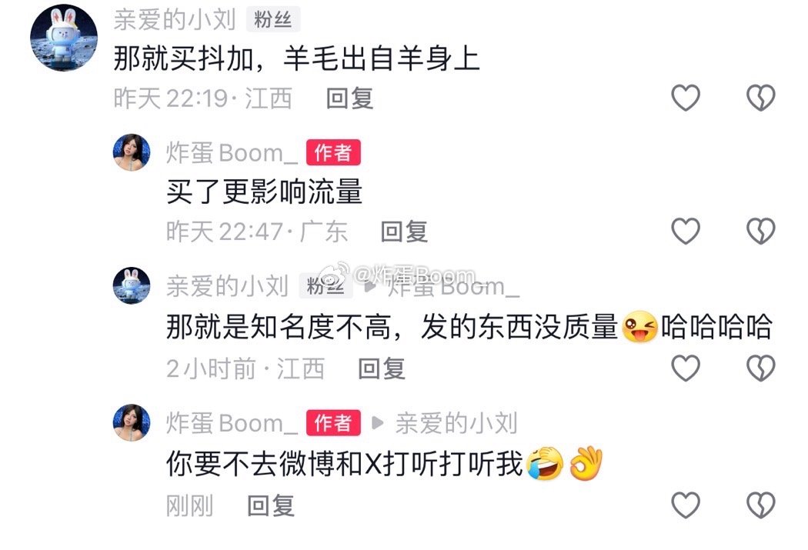This screenshot has height=550, width=808.
Task: Open small rabbit avatar beside 知名度不高 reply
Action: (132, 285)
